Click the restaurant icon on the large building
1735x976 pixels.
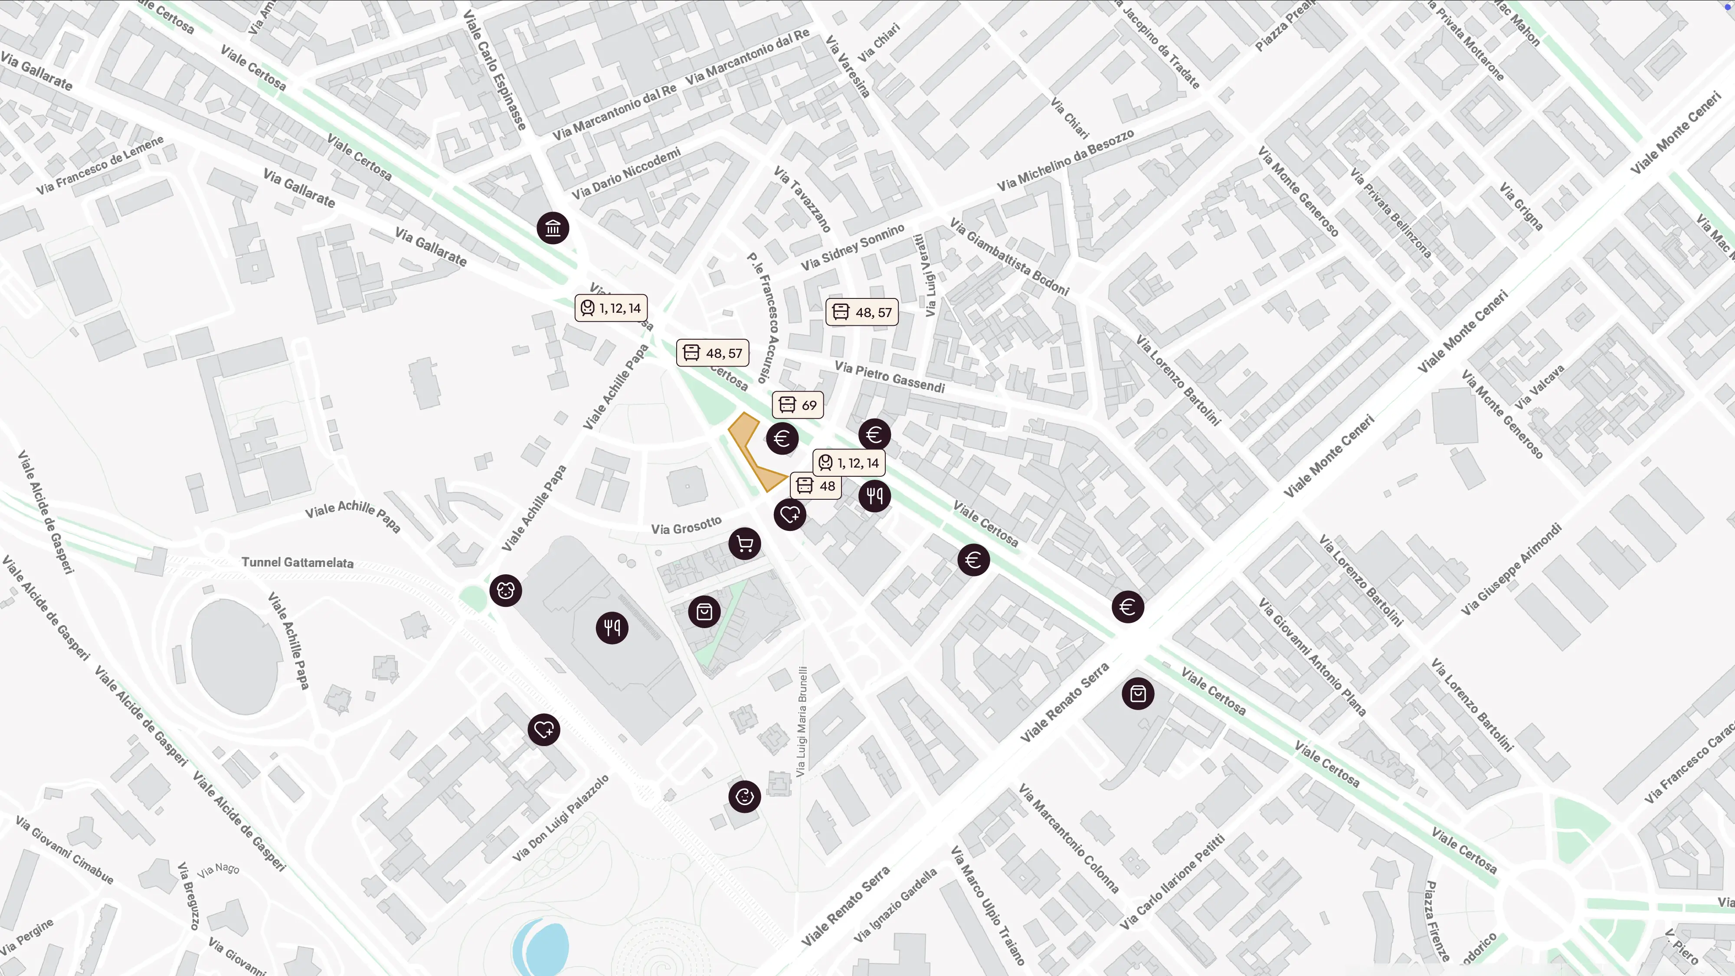(x=612, y=629)
